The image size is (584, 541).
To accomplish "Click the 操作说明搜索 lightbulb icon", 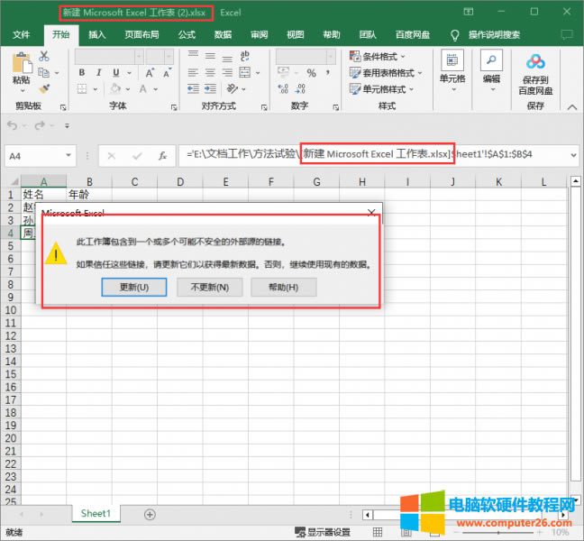I will (x=456, y=35).
